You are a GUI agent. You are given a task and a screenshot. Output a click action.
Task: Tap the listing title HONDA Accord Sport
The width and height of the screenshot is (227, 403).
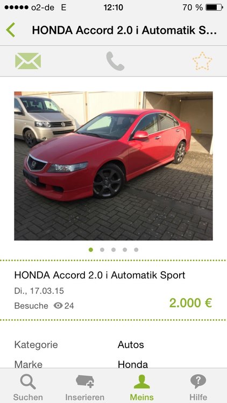[x=100, y=275]
